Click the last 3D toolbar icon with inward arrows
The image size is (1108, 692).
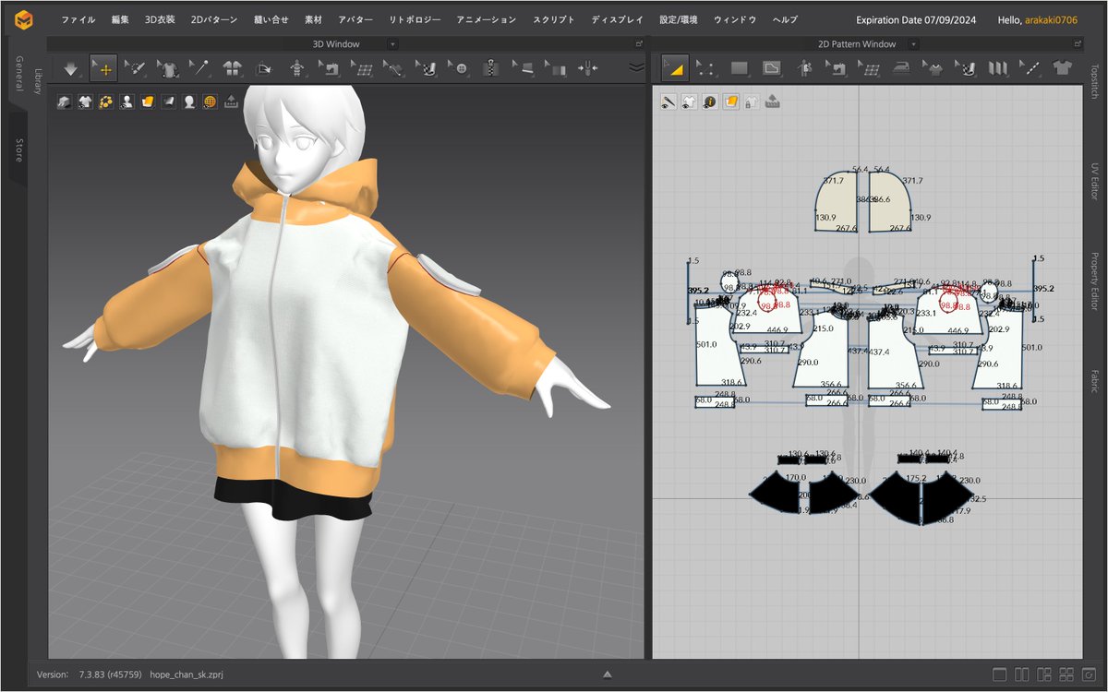pyautogui.click(x=587, y=67)
